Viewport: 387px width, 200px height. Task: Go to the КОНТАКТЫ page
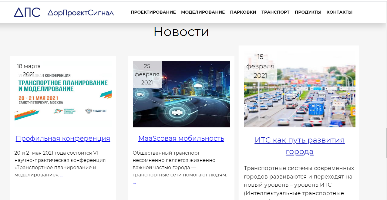tap(339, 12)
